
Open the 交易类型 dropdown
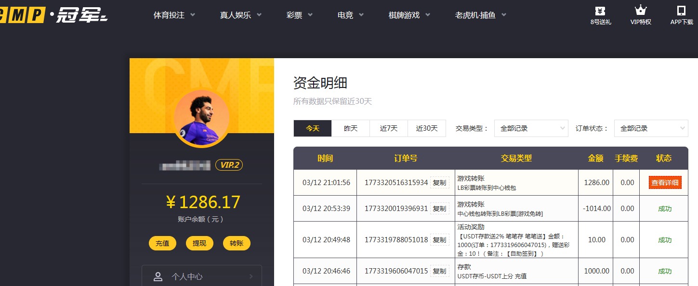point(531,128)
